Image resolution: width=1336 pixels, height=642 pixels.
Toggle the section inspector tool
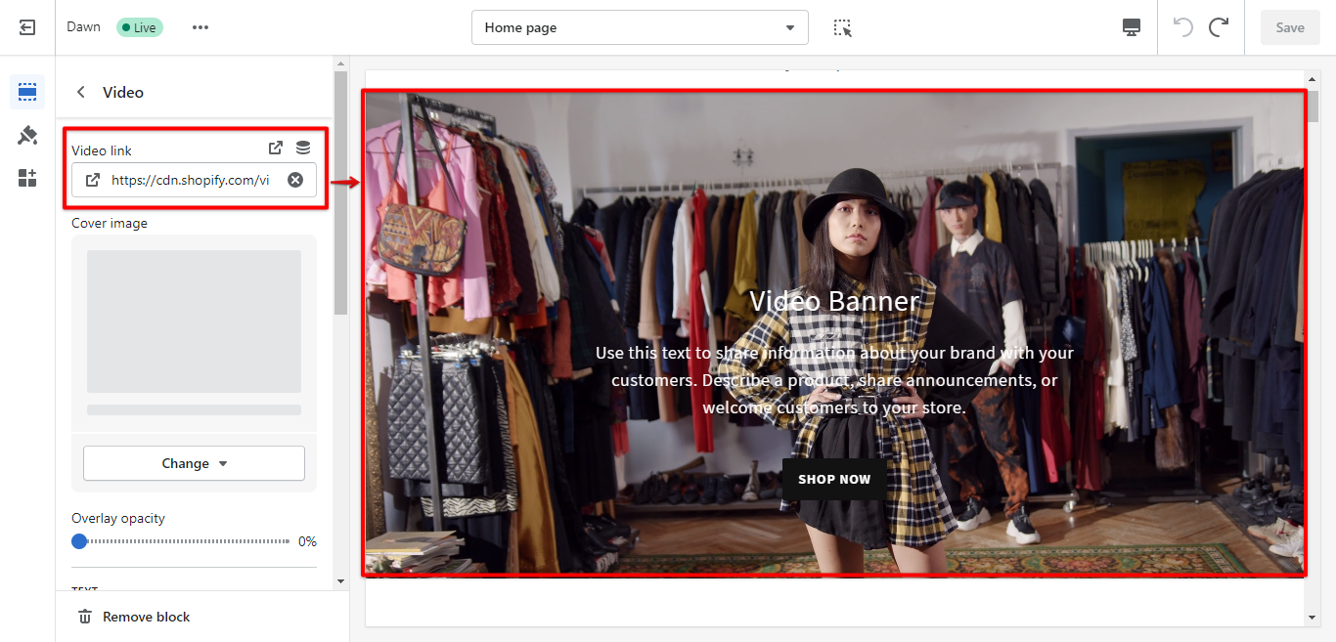pos(842,27)
